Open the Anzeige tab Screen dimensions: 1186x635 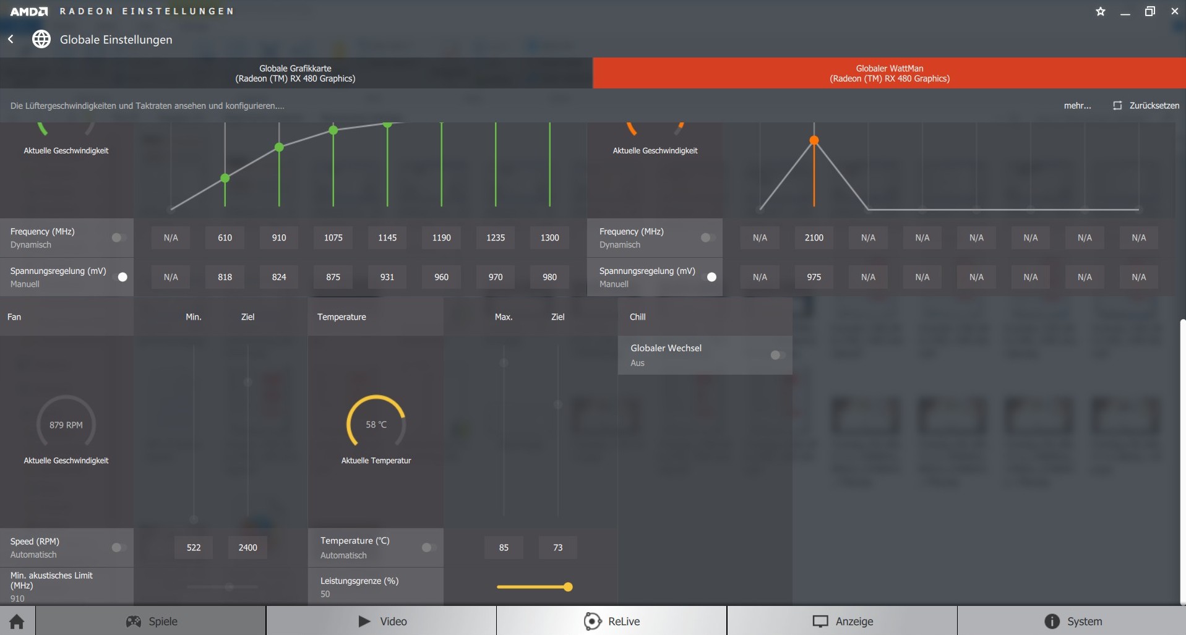842,621
